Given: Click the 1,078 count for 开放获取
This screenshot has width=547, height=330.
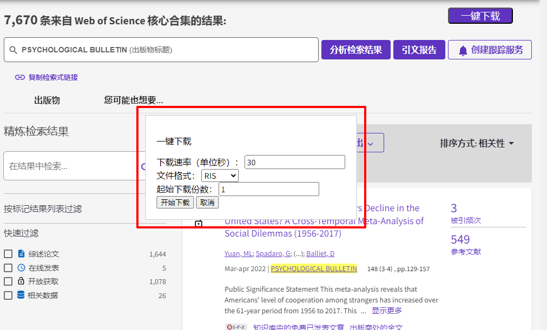Looking at the screenshot, I should coord(157,281).
